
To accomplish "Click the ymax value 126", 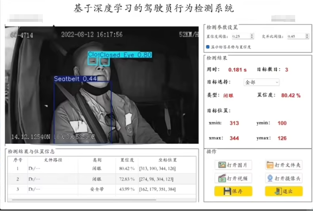I will pyautogui.click(x=282, y=138).
